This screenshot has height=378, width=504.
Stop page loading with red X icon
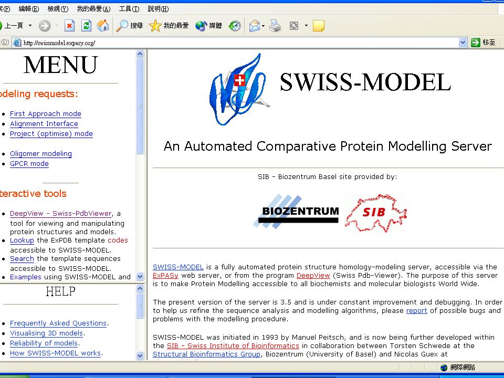point(69,25)
